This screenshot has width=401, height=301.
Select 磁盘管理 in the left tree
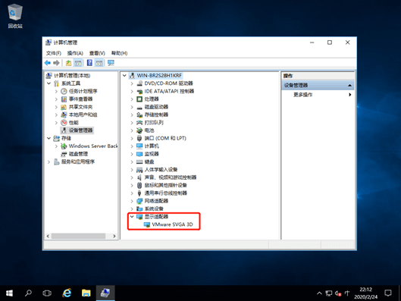point(78,154)
